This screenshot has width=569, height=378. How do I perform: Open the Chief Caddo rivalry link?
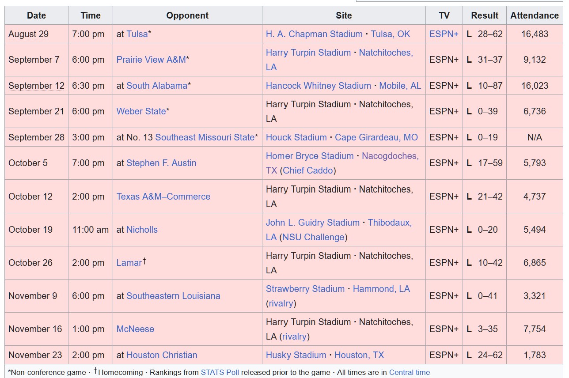308,170
